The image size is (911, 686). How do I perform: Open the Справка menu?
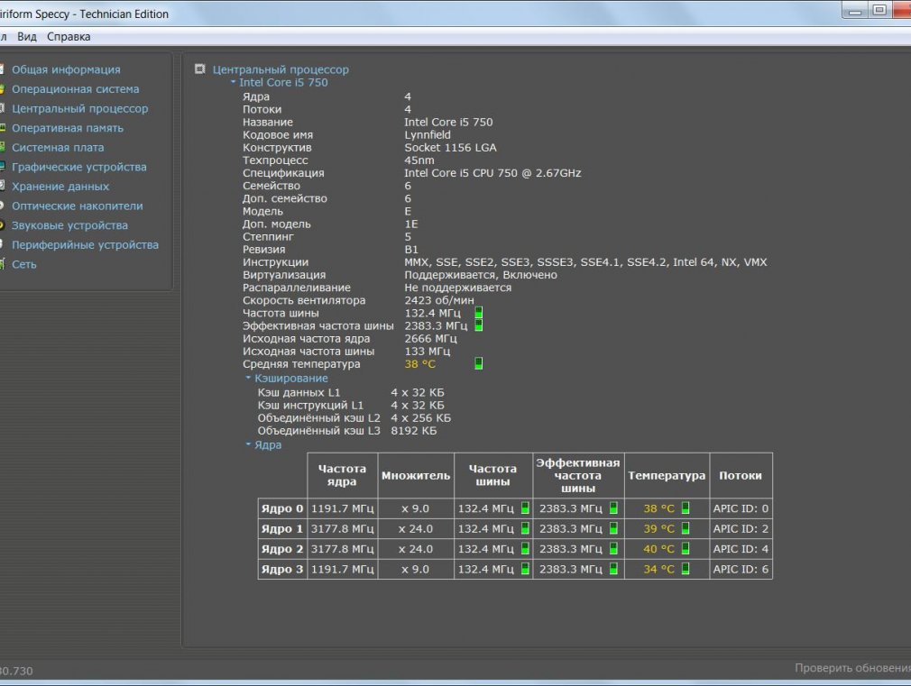click(x=69, y=37)
